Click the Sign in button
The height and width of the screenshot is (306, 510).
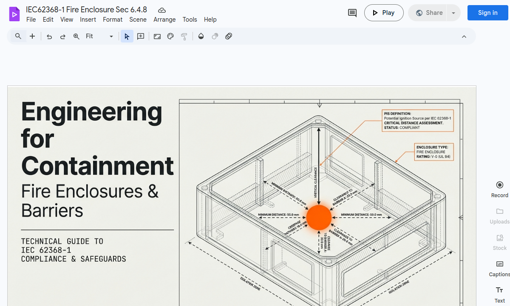tap(487, 13)
